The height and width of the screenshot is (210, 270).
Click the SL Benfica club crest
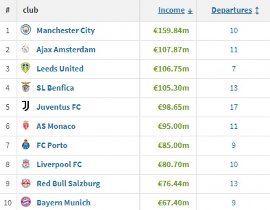coord(26,88)
